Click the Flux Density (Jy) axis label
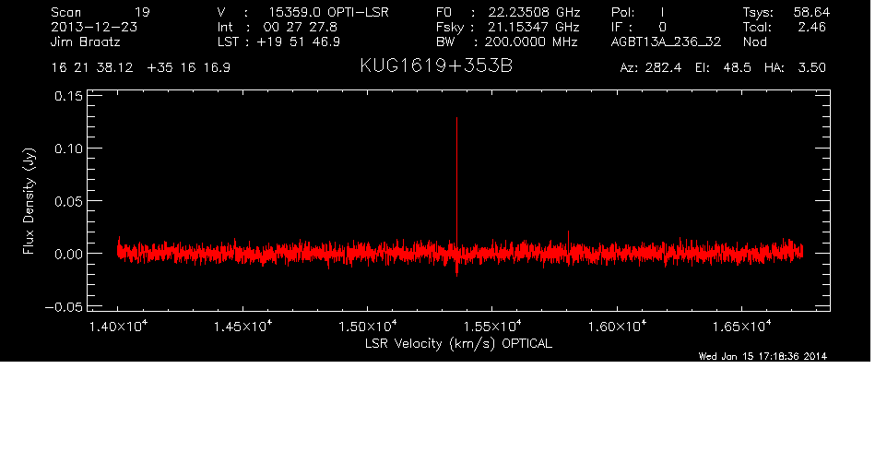The image size is (887, 452). click(29, 201)
